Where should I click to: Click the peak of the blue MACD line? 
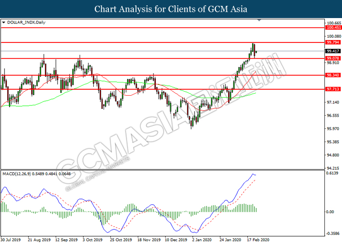(x=253, y=174)
